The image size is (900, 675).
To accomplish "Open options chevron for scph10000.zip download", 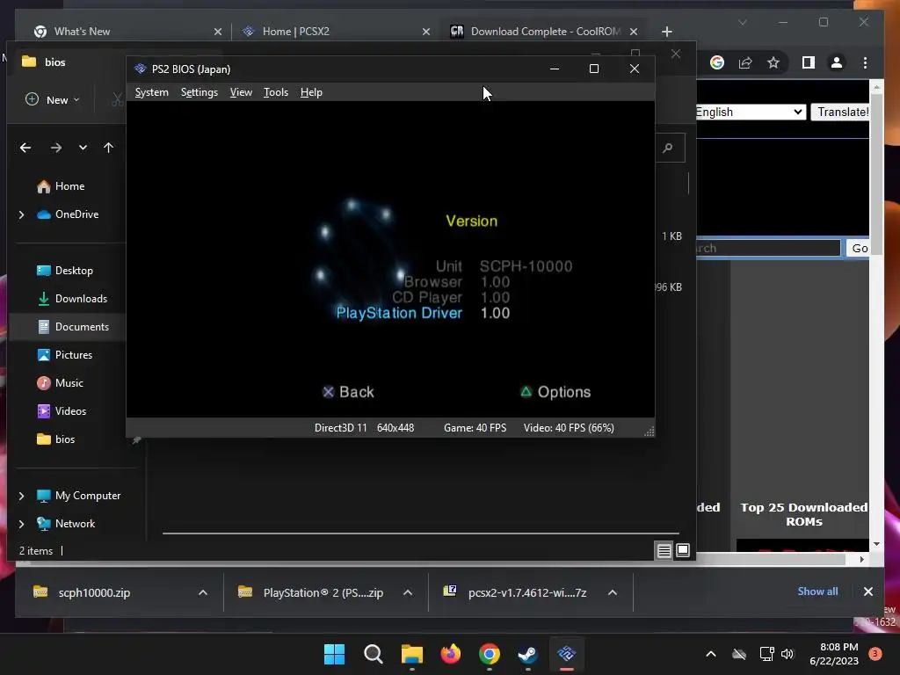I will 203,592.
